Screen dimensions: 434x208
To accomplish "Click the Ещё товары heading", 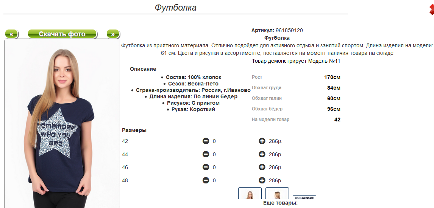I will [x=281, y=203].
